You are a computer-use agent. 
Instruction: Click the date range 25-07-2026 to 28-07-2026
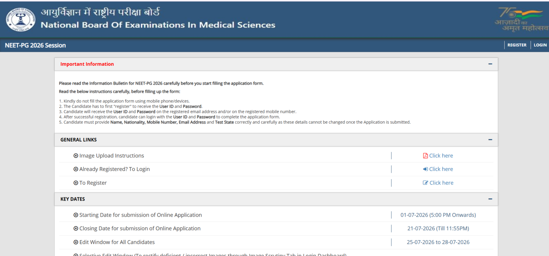click(438, 242)
